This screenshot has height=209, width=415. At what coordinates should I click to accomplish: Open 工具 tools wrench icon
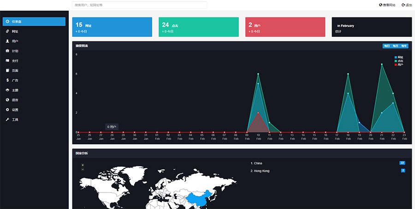tap(7, 119)
